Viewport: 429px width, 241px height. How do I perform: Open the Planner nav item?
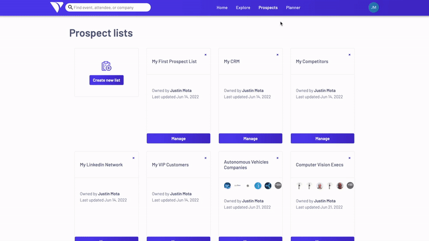[x=293, y=7]
